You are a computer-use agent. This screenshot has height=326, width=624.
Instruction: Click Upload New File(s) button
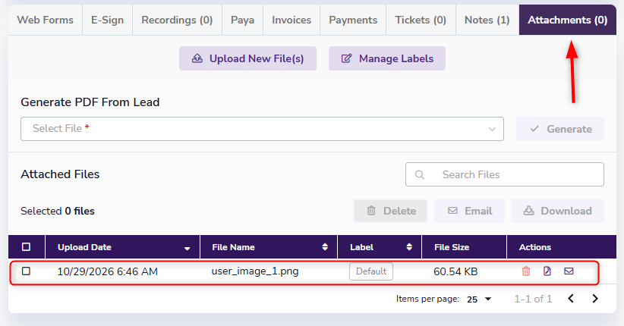247,58
